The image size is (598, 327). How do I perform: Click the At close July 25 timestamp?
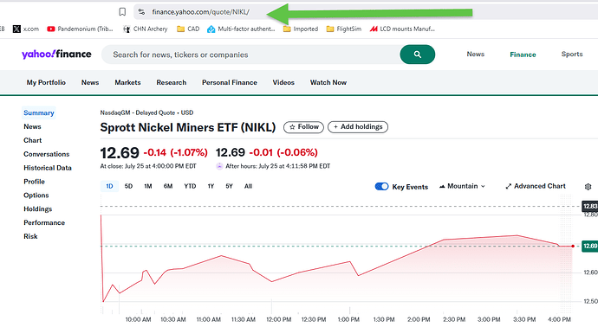tap(148, 166)
